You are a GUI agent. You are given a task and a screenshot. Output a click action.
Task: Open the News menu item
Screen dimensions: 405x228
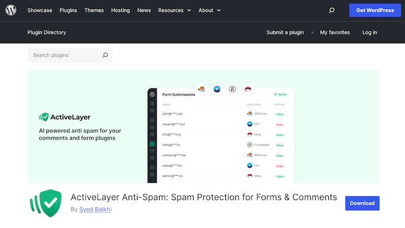tap(144, 10)
